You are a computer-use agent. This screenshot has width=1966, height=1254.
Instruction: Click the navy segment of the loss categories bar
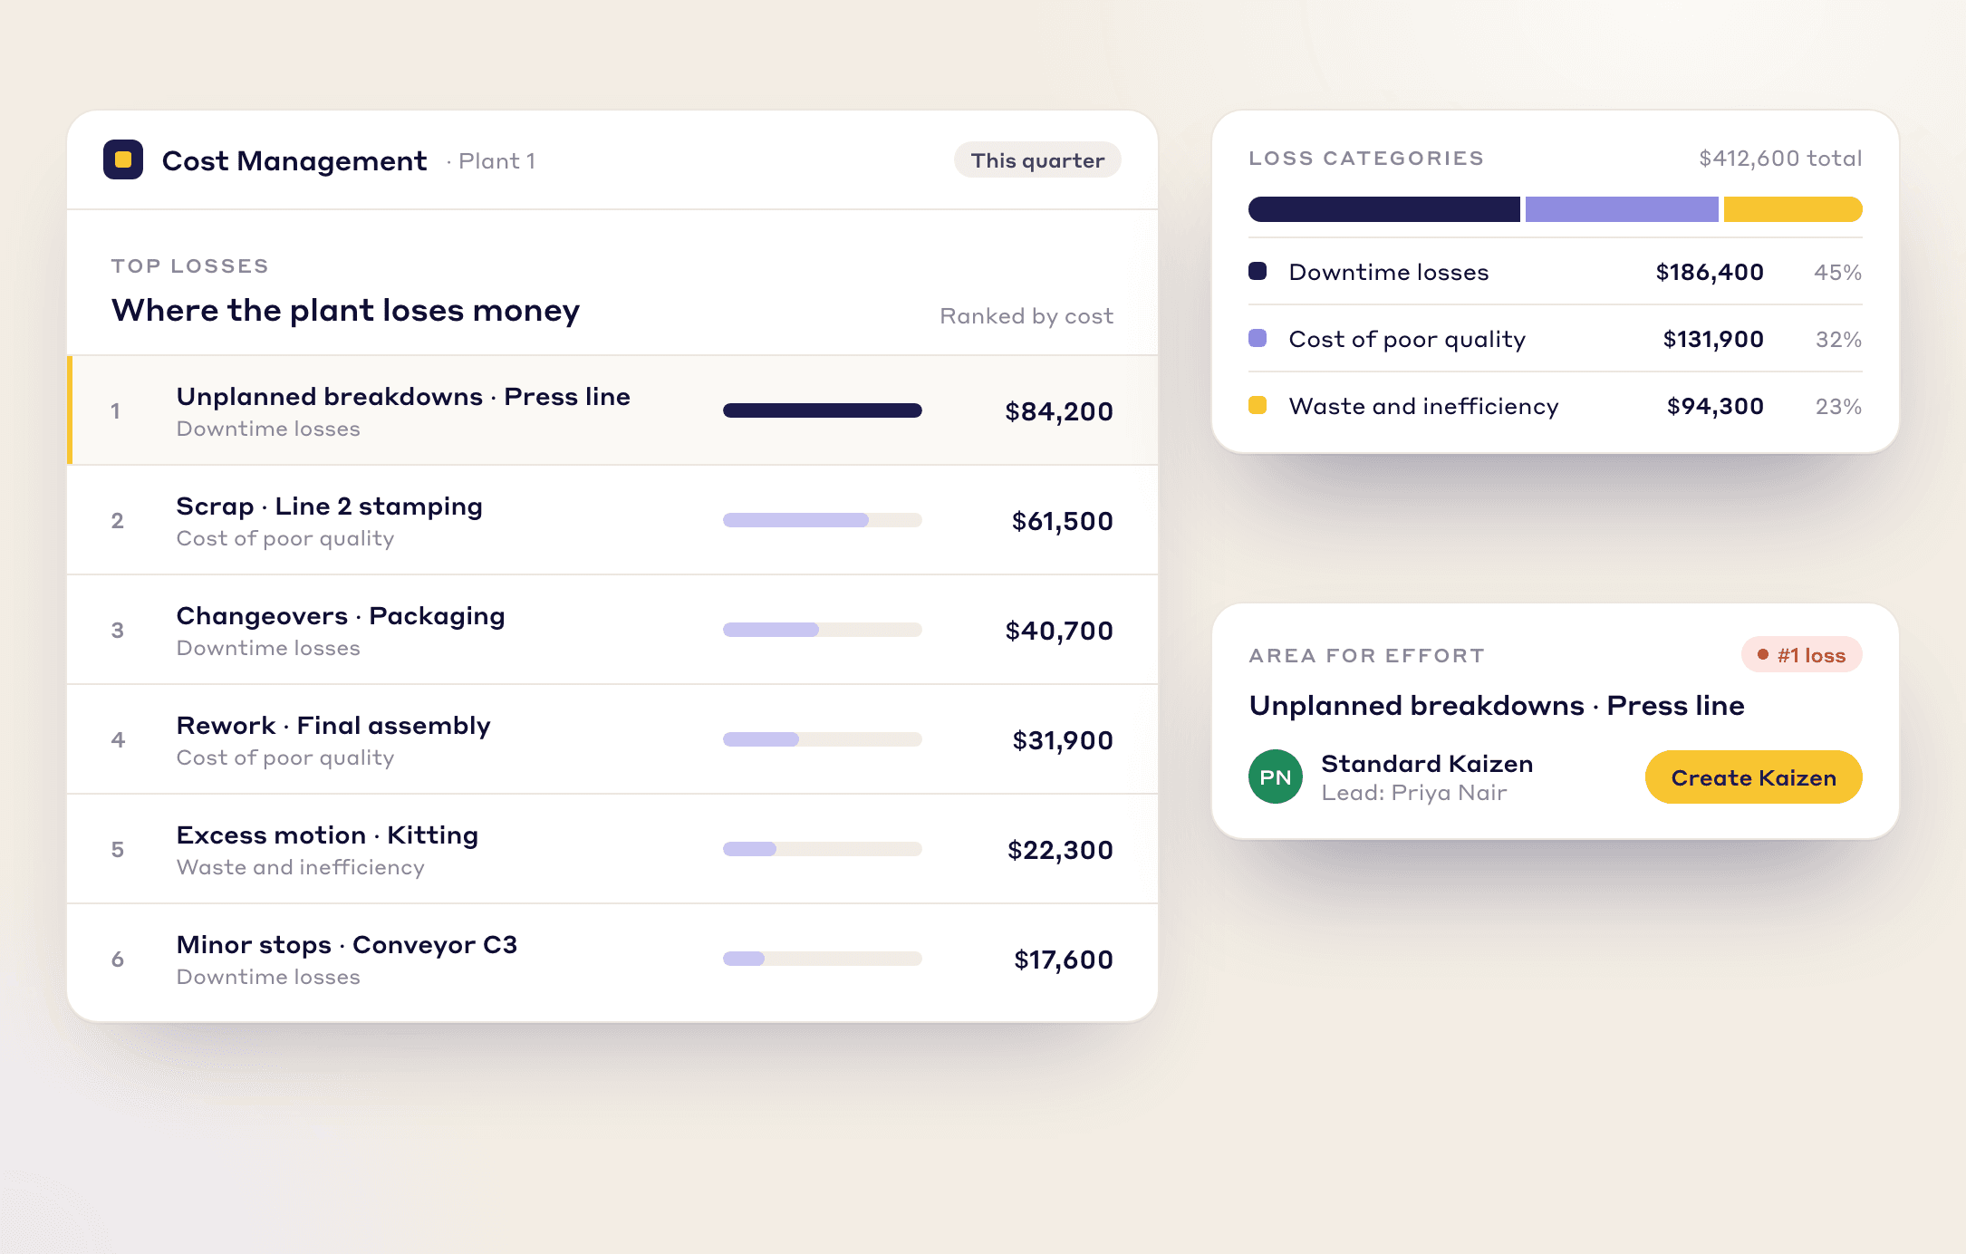[1384, 209]
